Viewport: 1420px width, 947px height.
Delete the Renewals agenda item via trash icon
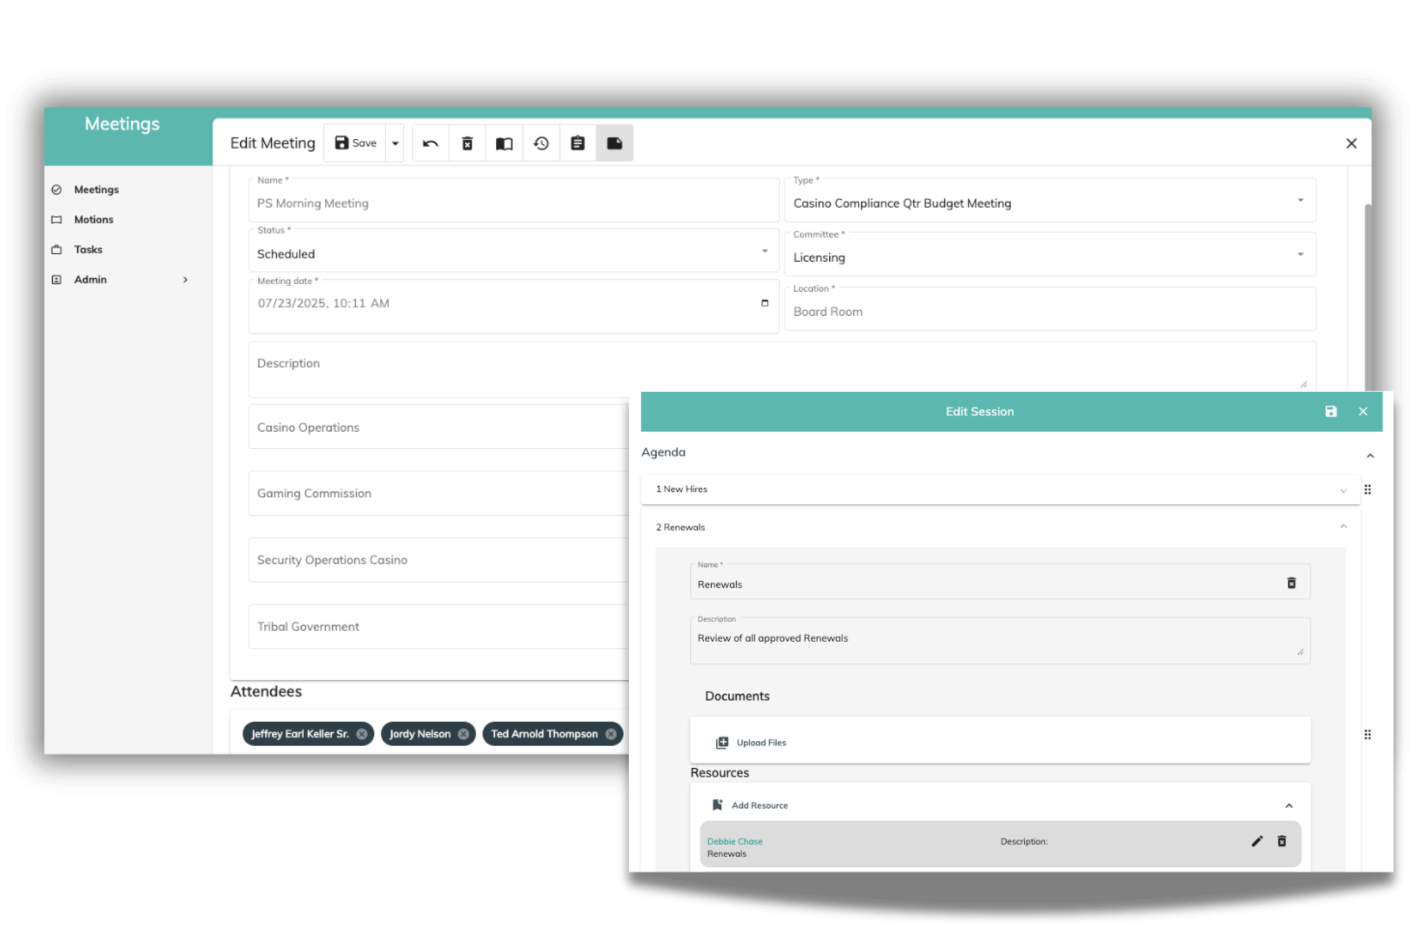coord(1291,583)
